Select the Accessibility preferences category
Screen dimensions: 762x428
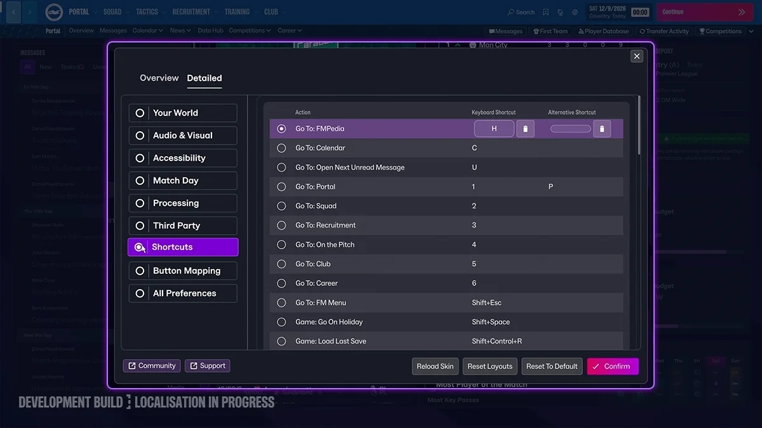tap(183, 158)
